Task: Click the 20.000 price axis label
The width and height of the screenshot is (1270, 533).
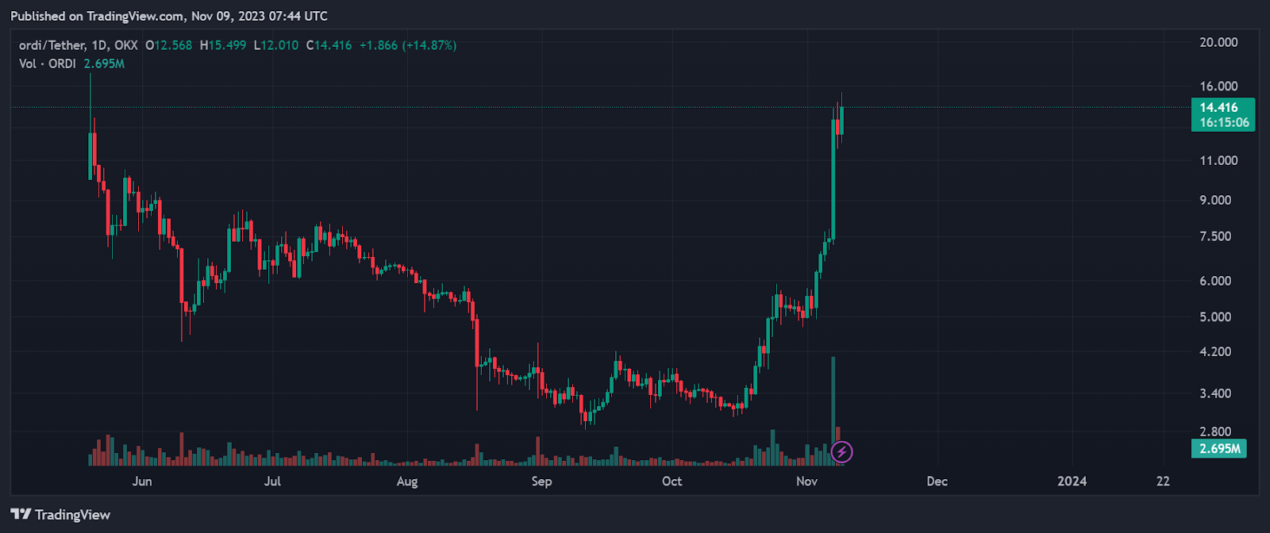Action: (x=1218, y=42)
